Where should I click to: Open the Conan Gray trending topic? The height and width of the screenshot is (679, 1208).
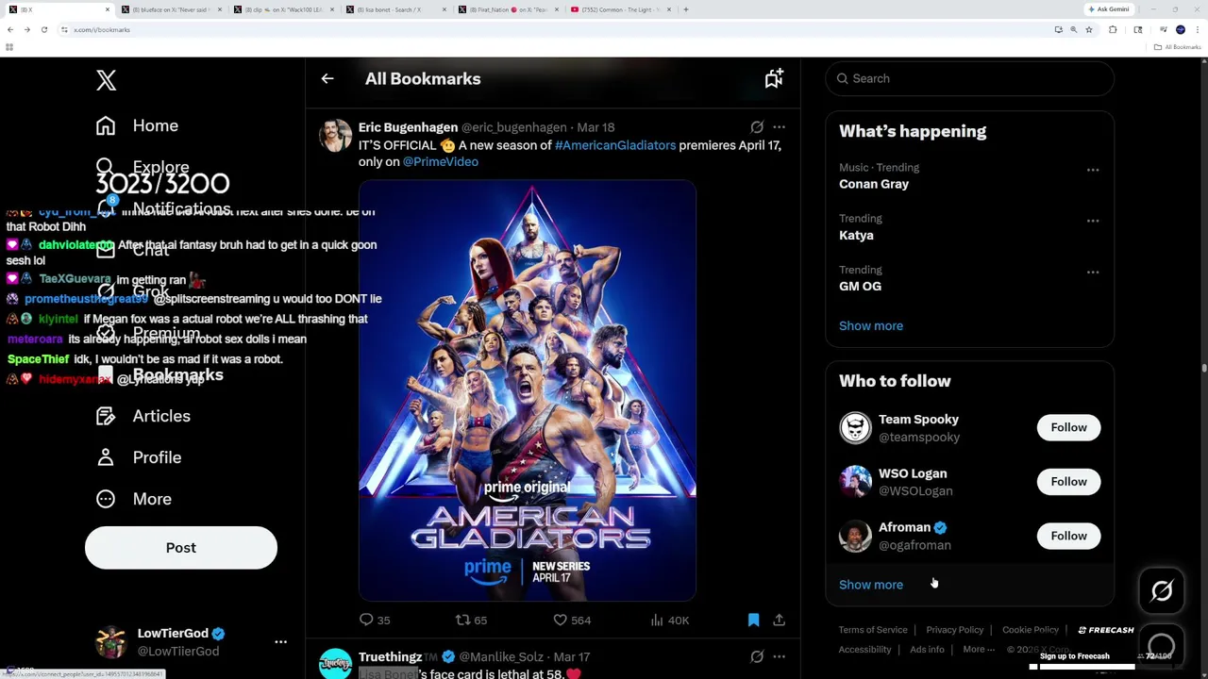(874, 184)
